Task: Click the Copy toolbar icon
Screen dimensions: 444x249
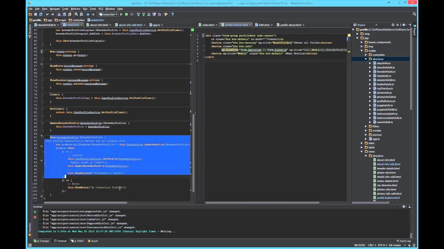Action: 64,14
